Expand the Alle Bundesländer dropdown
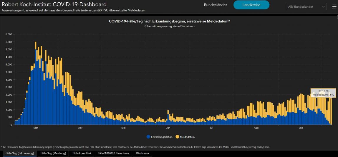The image size is (338, 157). pyautogui.click(x=306, y=6)
